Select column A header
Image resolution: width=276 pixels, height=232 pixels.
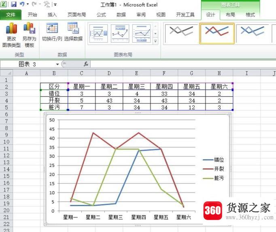pos(27,73)
